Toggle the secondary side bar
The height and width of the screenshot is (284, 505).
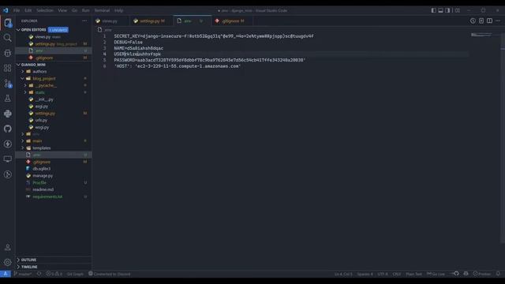[x=447, y=10]
